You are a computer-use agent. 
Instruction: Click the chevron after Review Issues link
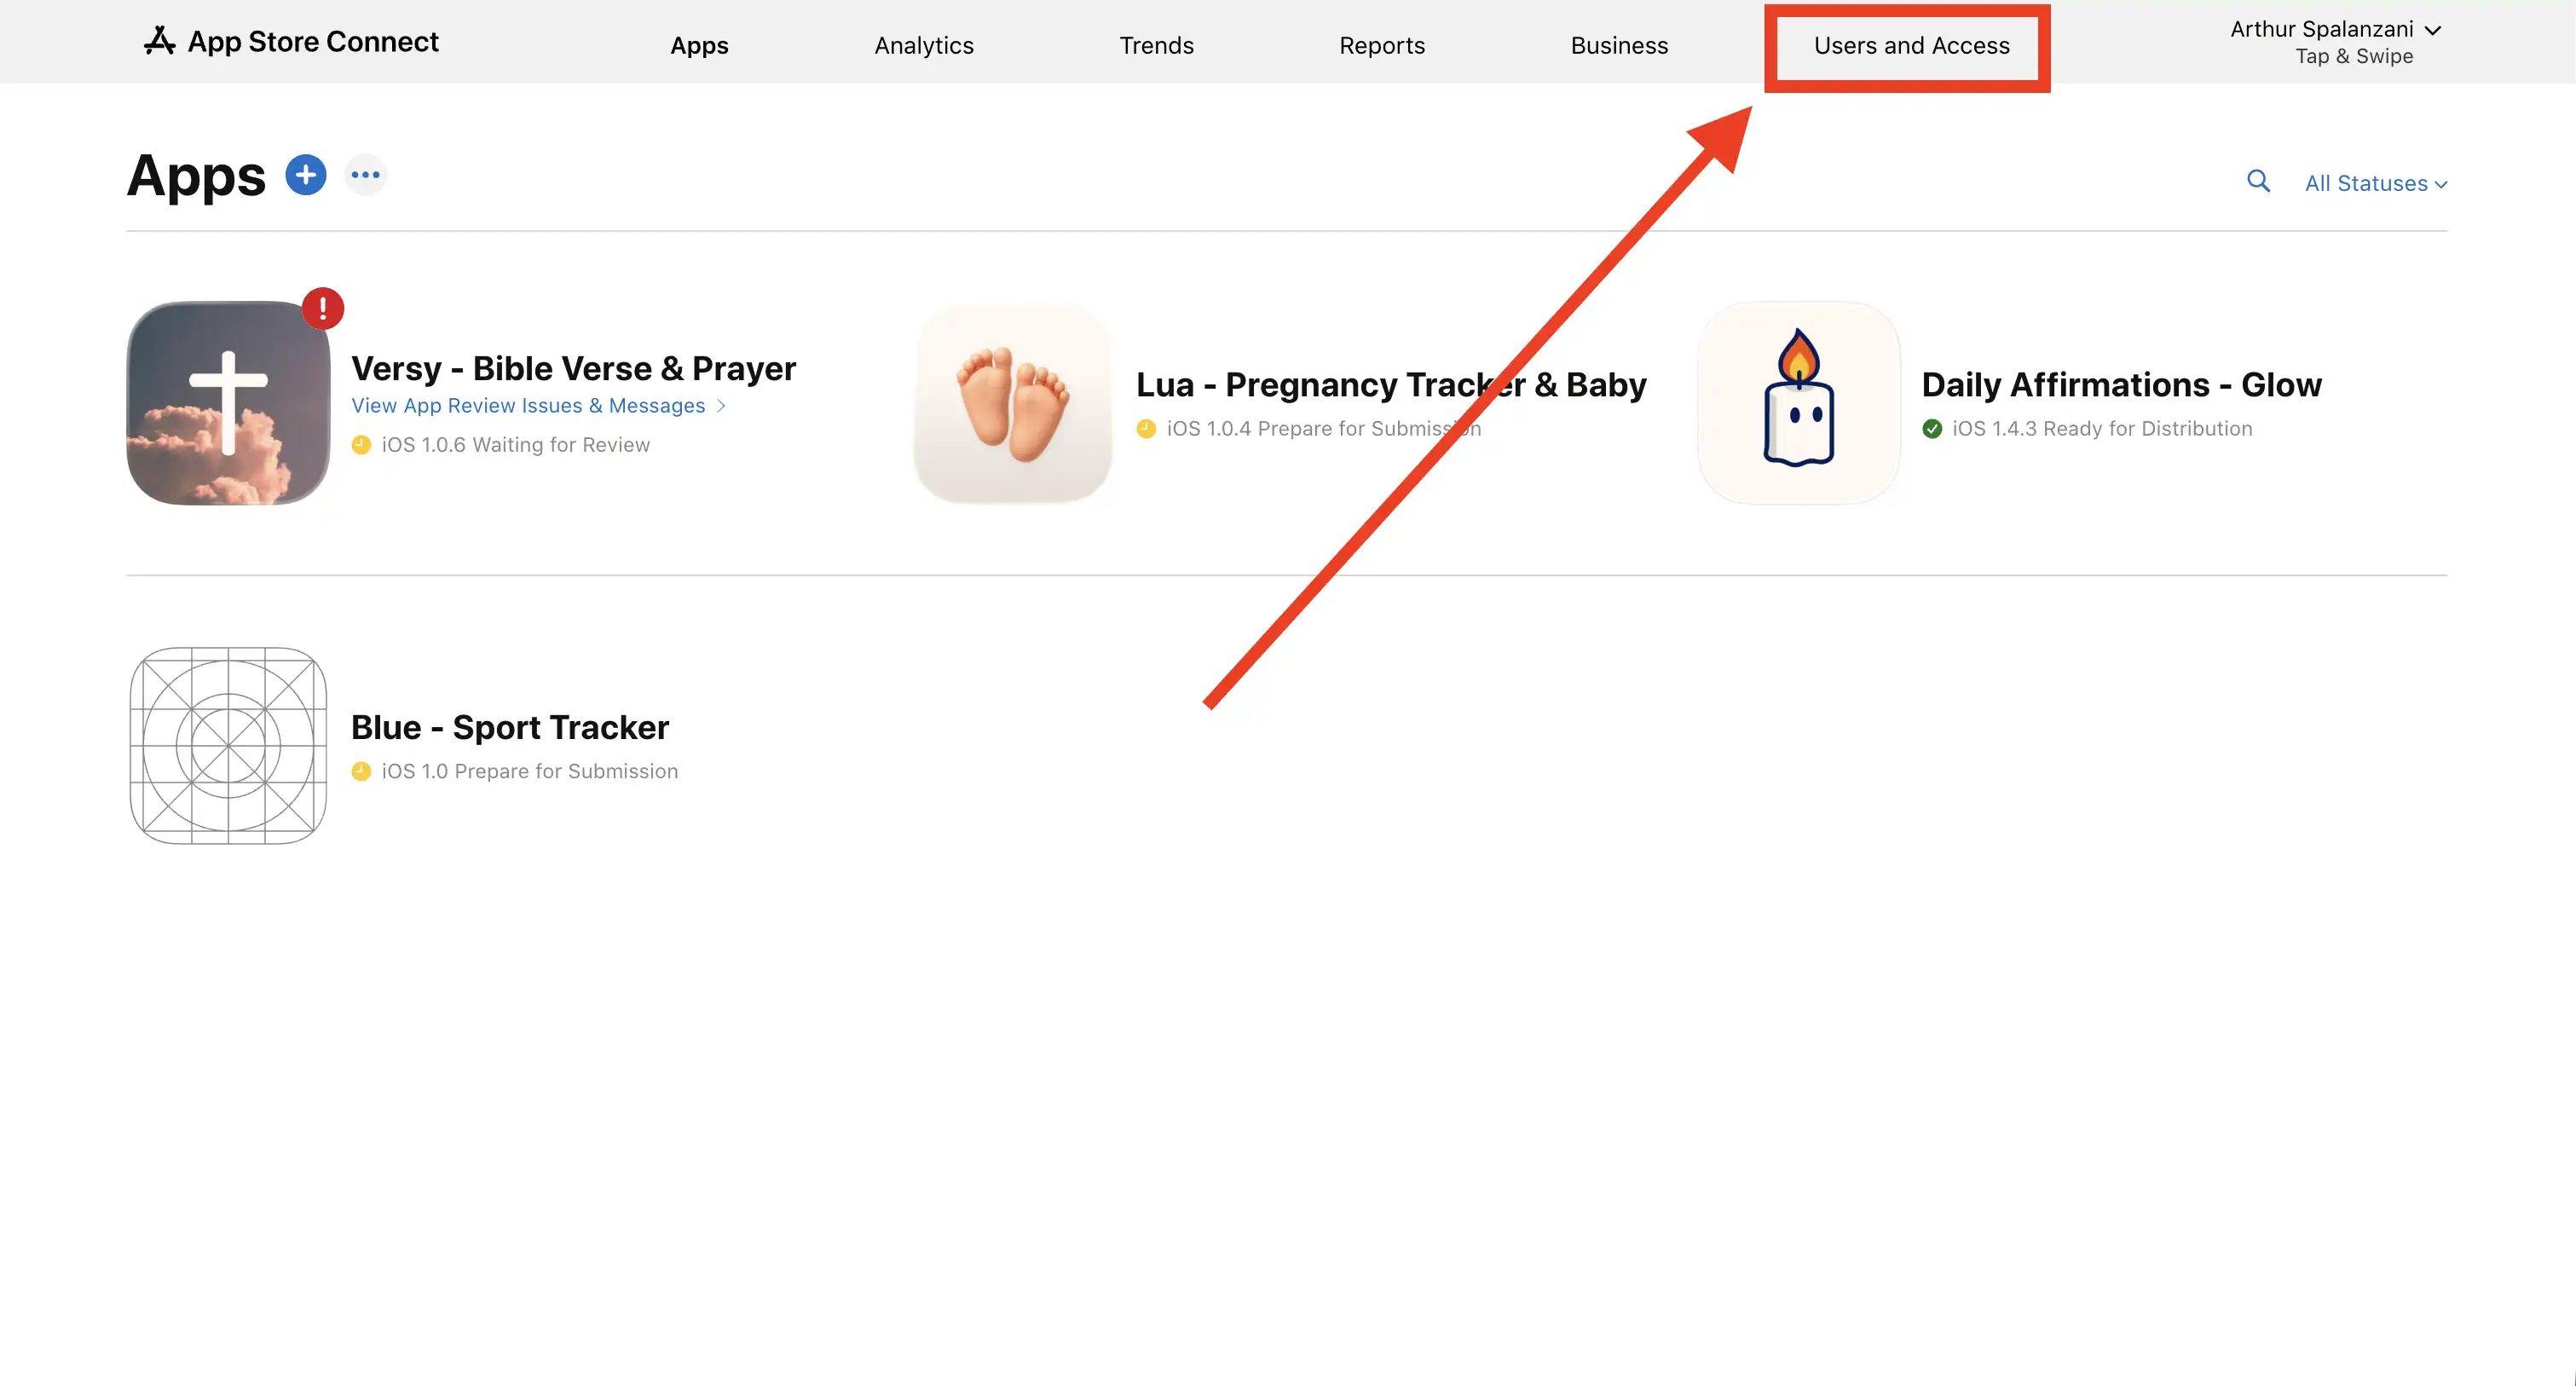(721, 405)
